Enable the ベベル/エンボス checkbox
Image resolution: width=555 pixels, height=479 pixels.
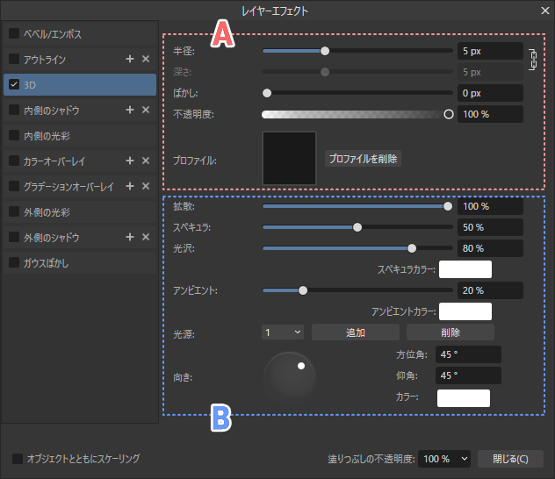pos(14,33)
